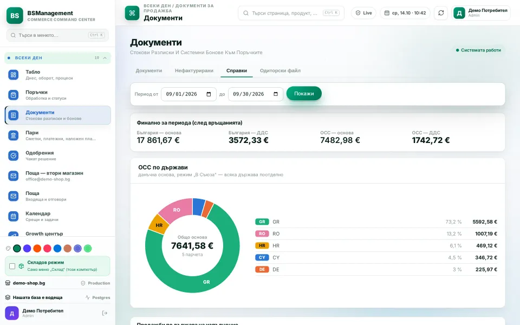Open the Одобрения checkmark icon
This screenshot has width=520, height=325.
click(x=13, y=155)
